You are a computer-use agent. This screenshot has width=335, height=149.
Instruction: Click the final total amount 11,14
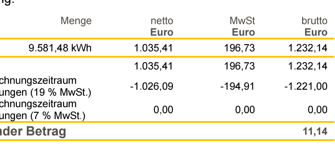315,132
